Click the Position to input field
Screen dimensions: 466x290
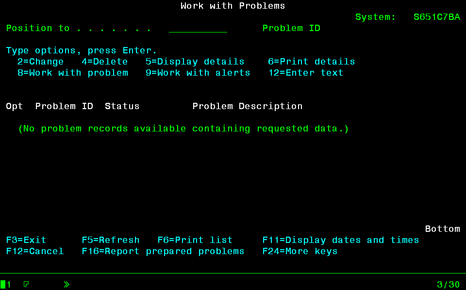pos(198,29)
